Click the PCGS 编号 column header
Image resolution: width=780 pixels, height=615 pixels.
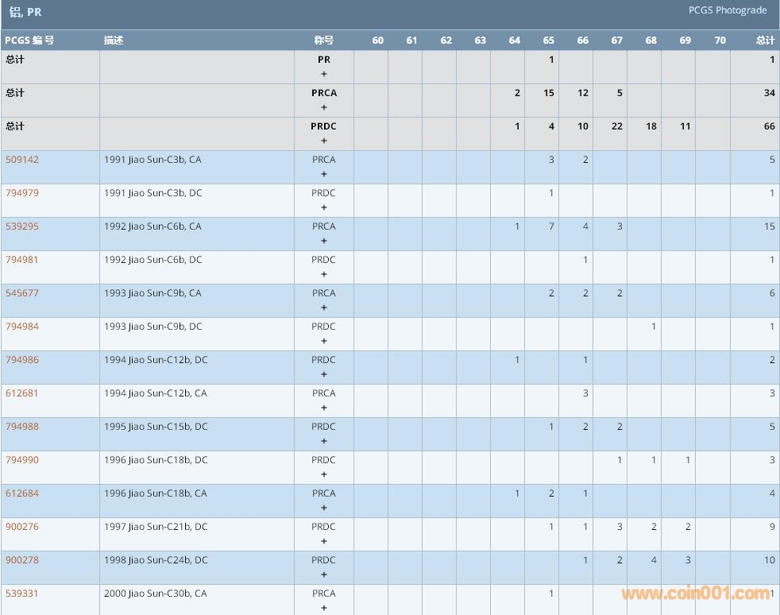29,41
